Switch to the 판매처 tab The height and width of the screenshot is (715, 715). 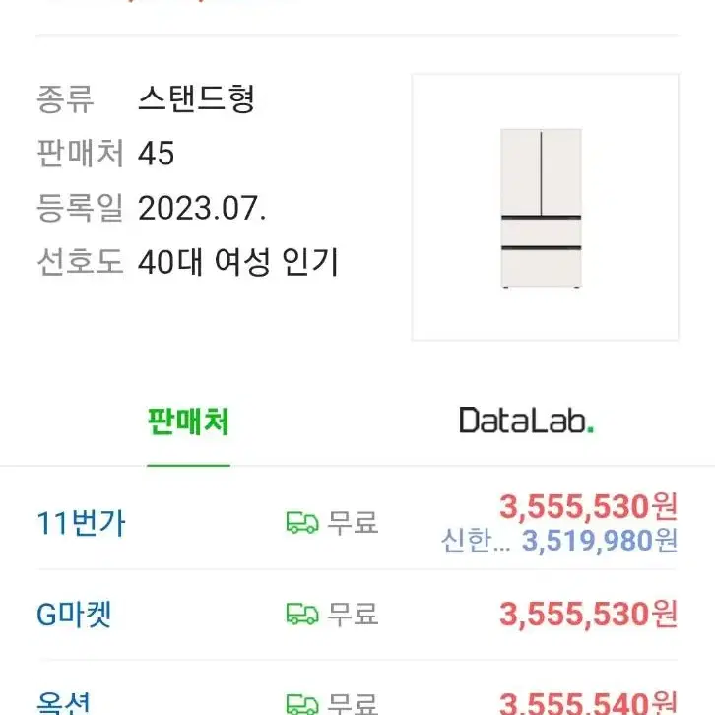click(x=188, y=421)
